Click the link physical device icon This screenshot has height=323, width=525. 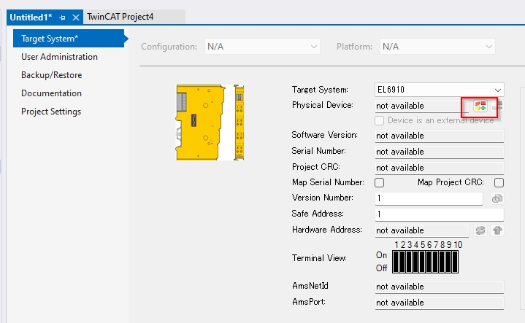coord(480,106)
